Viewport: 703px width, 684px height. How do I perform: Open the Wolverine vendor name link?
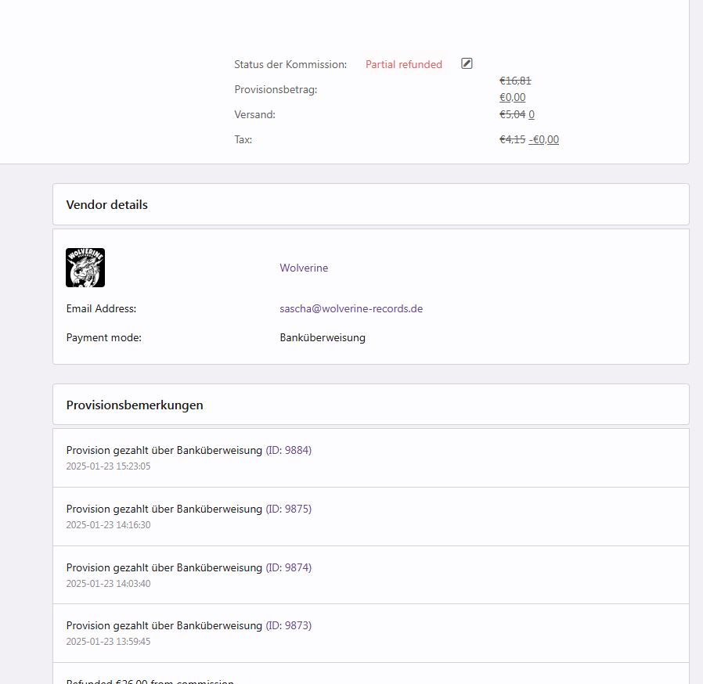click(304, 268)
